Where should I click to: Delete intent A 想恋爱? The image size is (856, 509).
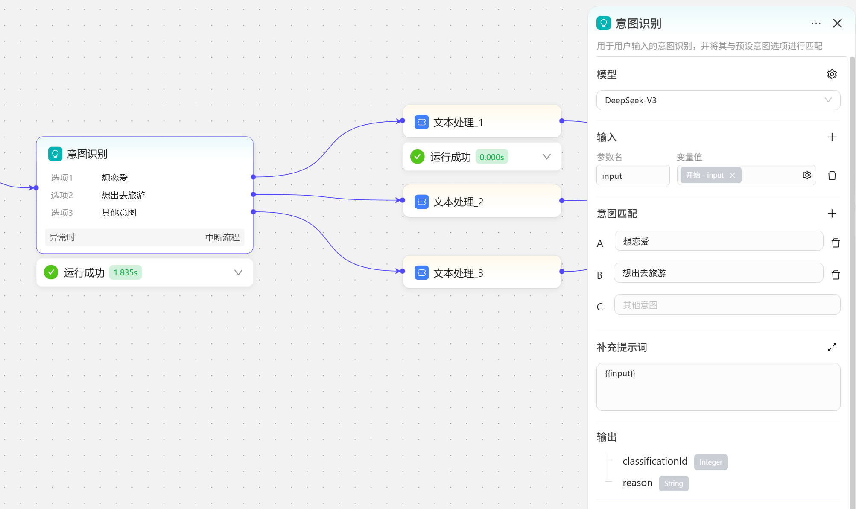coord(836,243)
